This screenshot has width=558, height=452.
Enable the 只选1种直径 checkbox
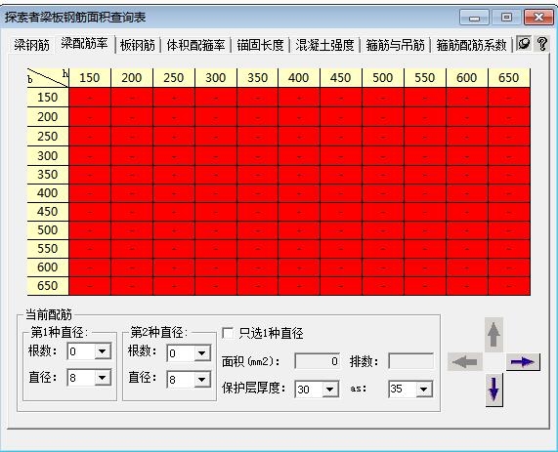[228, 333]
